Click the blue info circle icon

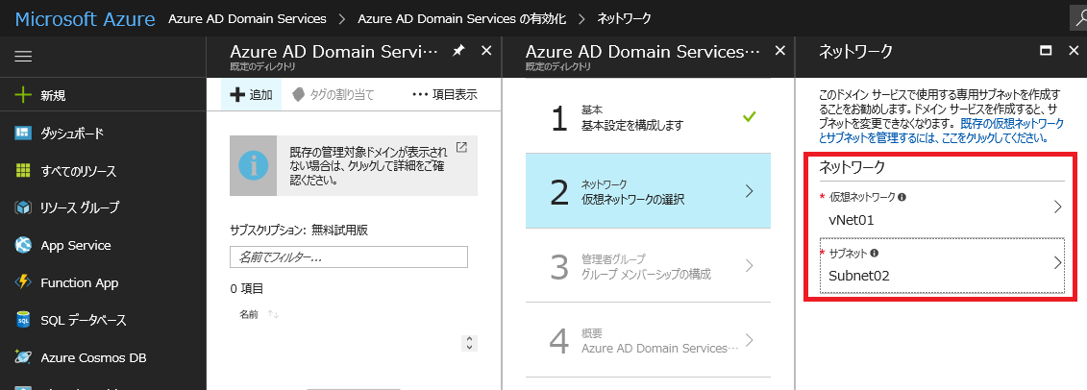(x=253, y=165)
